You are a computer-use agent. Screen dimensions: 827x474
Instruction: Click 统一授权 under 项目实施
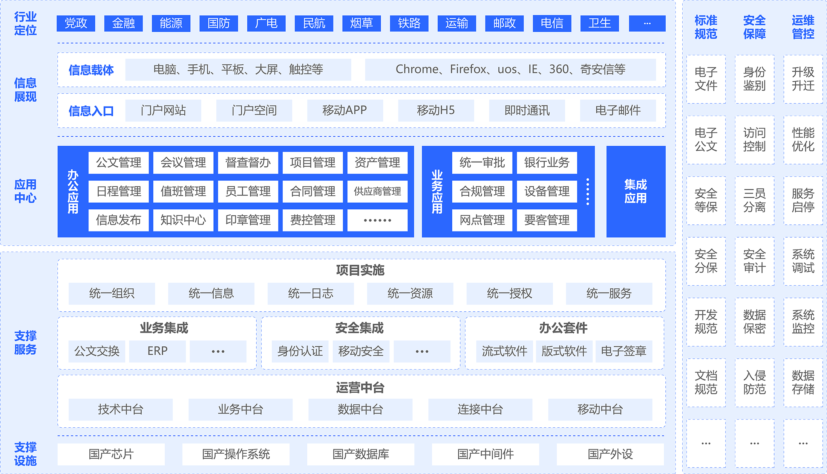(x=509, y=293)
